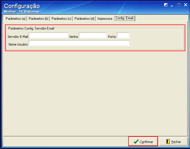Focus the Servidor E-Mail field
The height and width of the screenshot is (149, 190).
48,35
